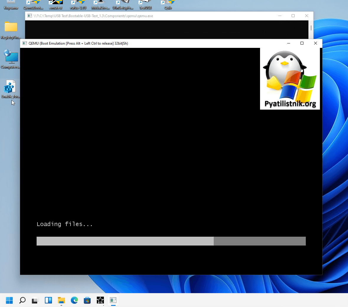
Task: Launch the QemuBoot desktop shortcut
Action: [33, 5]
